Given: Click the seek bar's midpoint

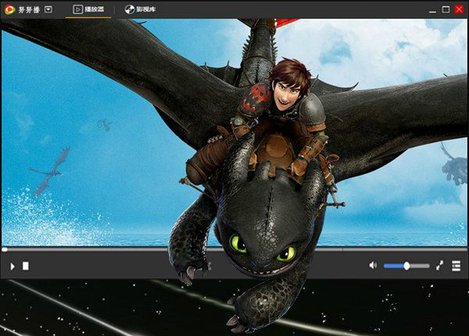Looking at the screenshot, I should [234, 250].
